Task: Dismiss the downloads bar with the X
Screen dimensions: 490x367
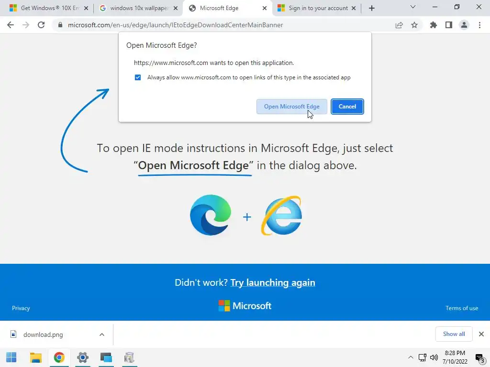Action: tap(481, 334)
